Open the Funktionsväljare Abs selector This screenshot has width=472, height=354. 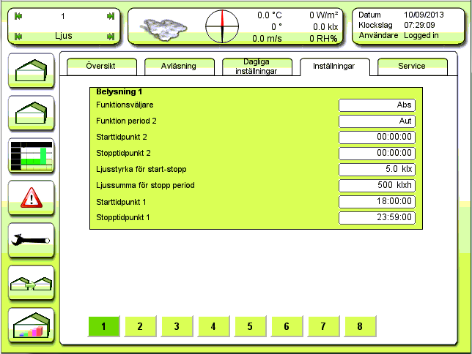pos(377,105)
